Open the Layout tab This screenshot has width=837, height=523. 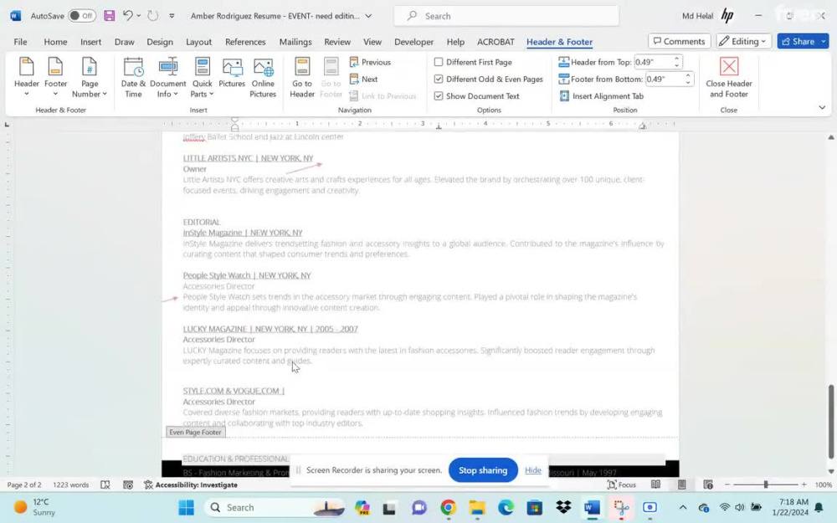(198, 42)
